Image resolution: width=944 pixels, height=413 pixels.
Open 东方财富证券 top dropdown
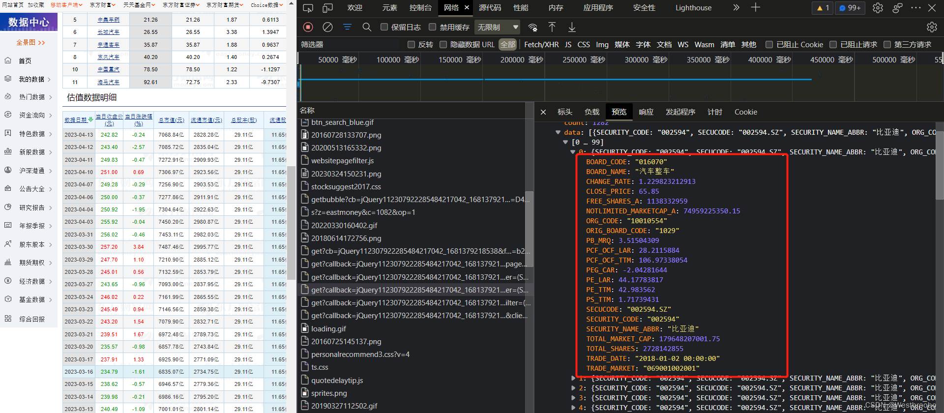(x=181, y=5)
